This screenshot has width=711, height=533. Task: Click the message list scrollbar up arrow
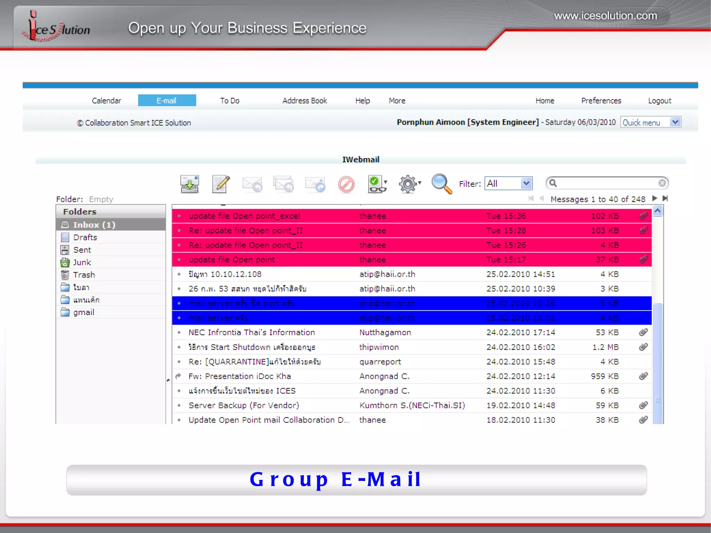pyautogui.click(x=658, y=211)
